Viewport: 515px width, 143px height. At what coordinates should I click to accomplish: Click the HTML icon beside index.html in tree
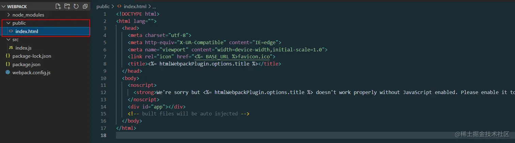pos(11,31)
